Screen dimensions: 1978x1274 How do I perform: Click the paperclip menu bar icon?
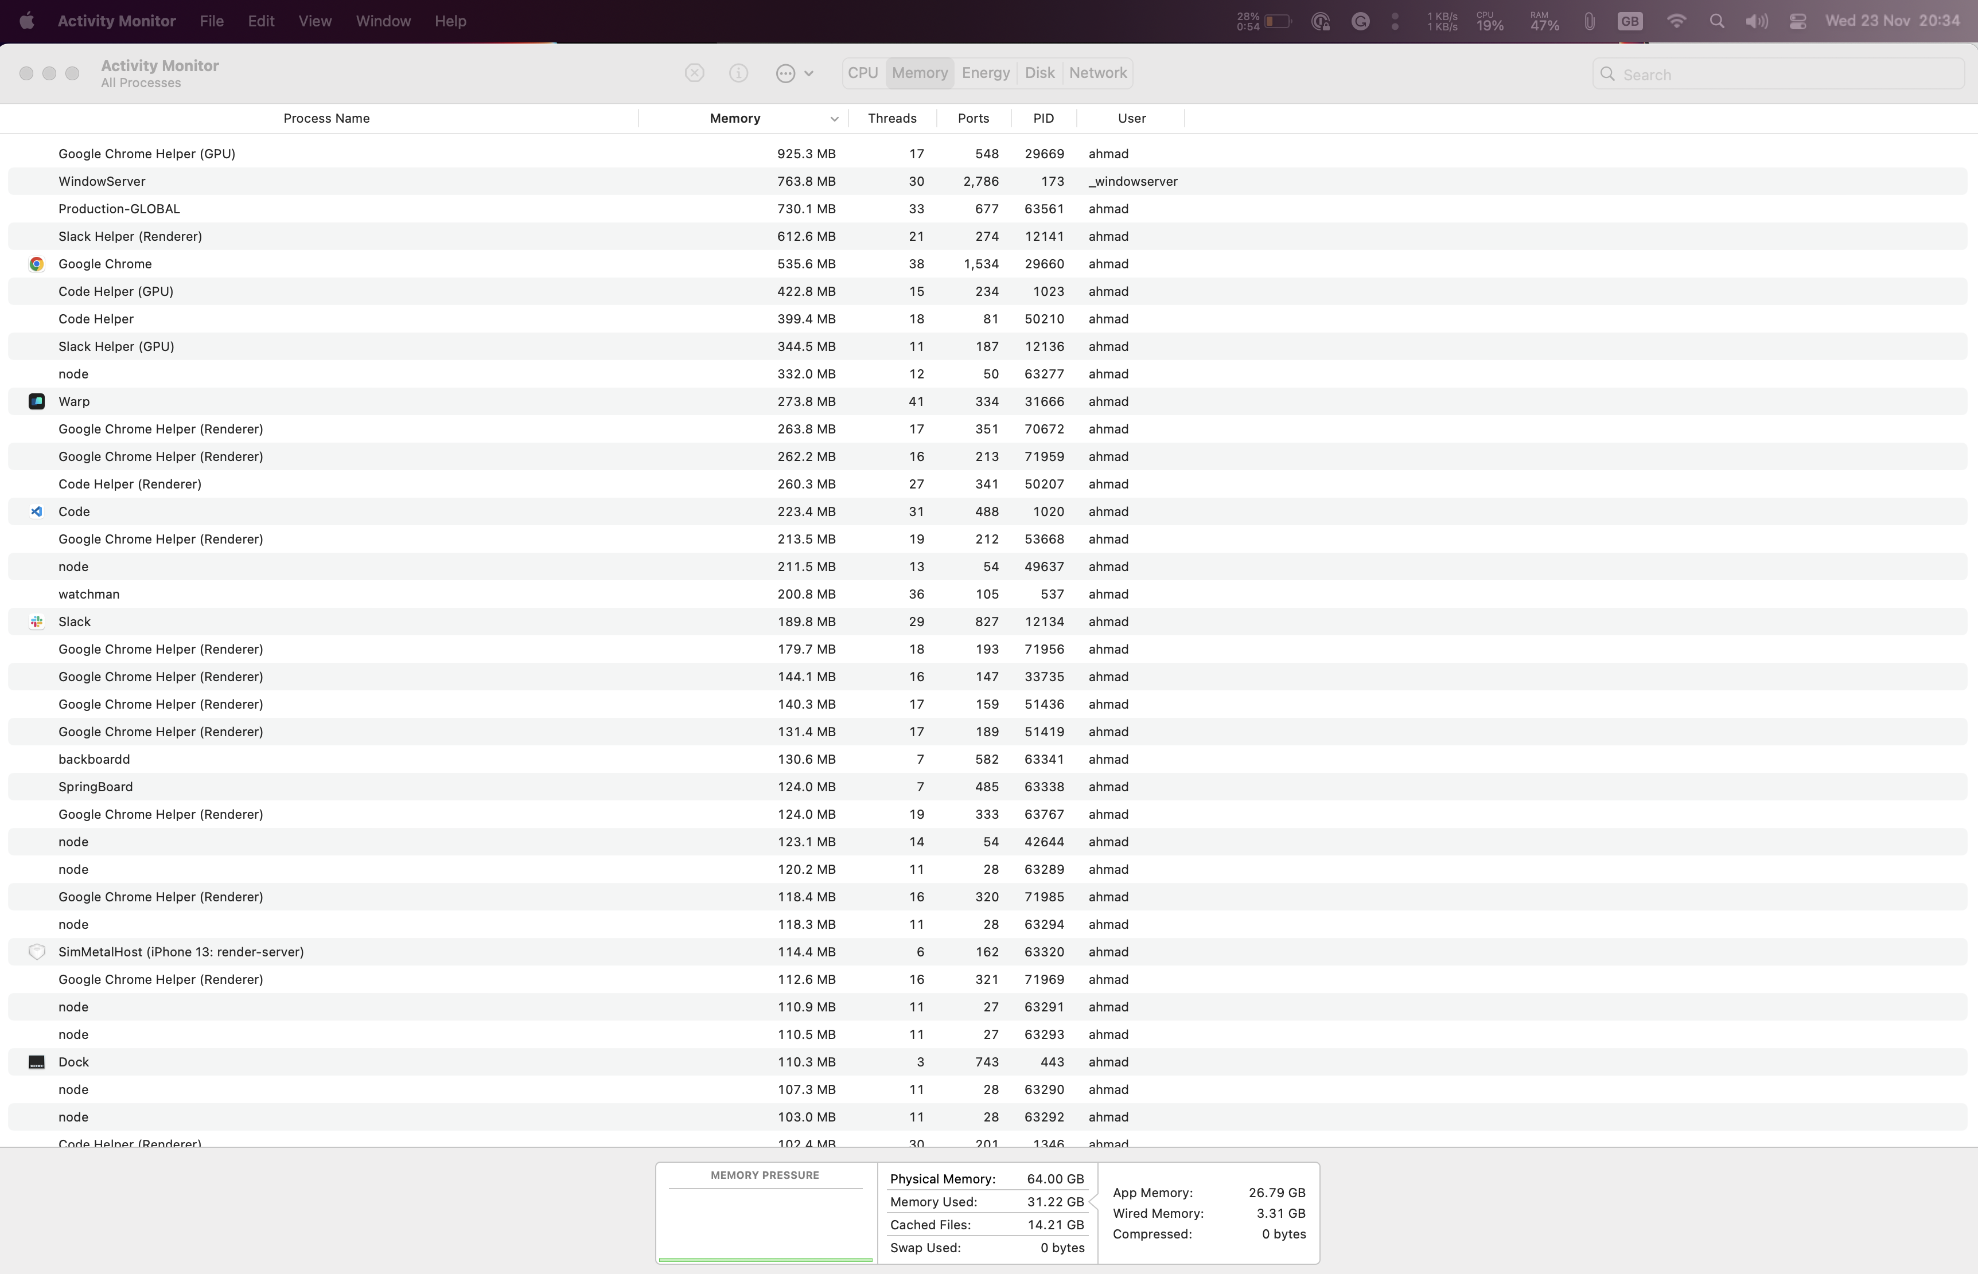[x=1589, y=22]
